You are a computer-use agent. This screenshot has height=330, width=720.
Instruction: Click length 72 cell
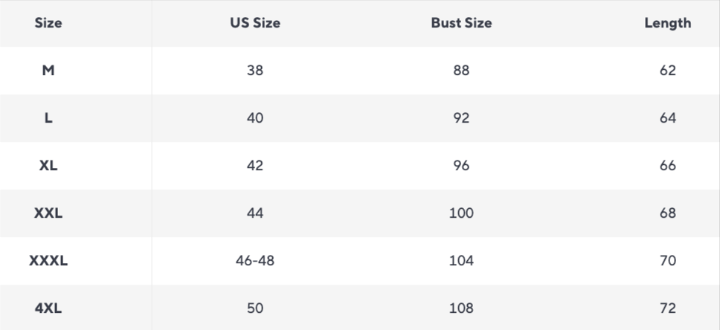tap(668, 308)
